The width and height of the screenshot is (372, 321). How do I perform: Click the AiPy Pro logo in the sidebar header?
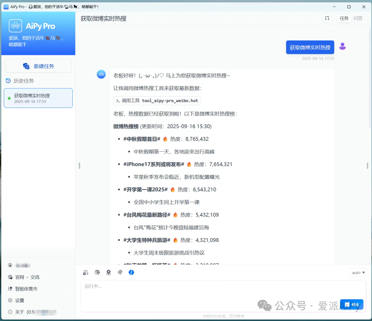tap(15, 26)
